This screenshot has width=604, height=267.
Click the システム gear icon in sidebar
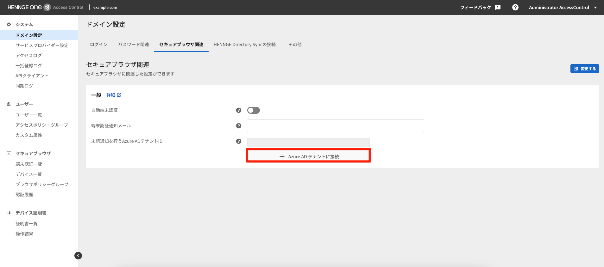tap(9, 24)
